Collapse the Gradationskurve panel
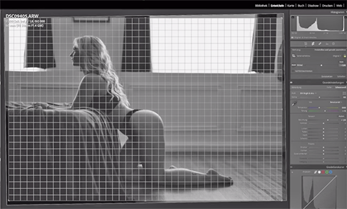 [346, 167]
